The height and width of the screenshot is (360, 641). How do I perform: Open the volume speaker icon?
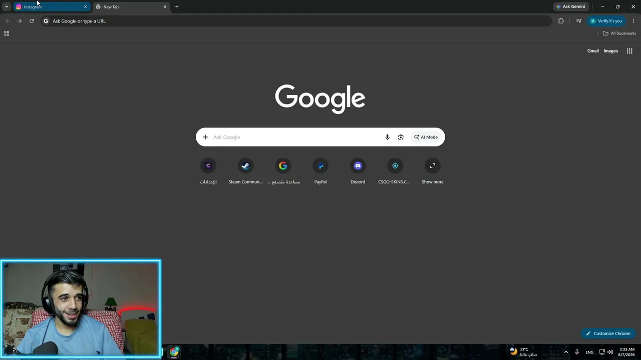(610, 352)
